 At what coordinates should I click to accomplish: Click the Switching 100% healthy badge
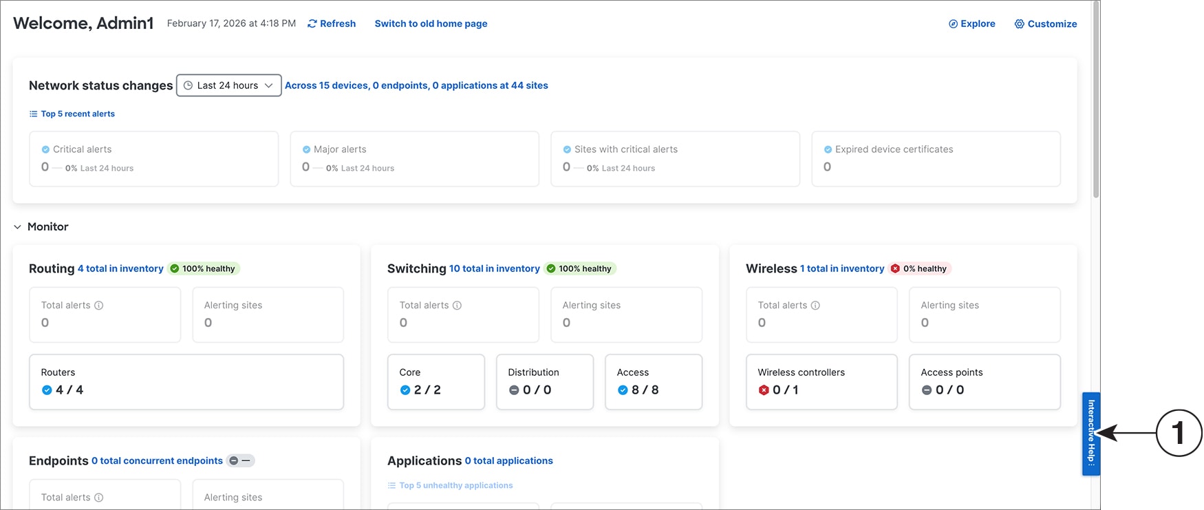[x=579, y=268]
